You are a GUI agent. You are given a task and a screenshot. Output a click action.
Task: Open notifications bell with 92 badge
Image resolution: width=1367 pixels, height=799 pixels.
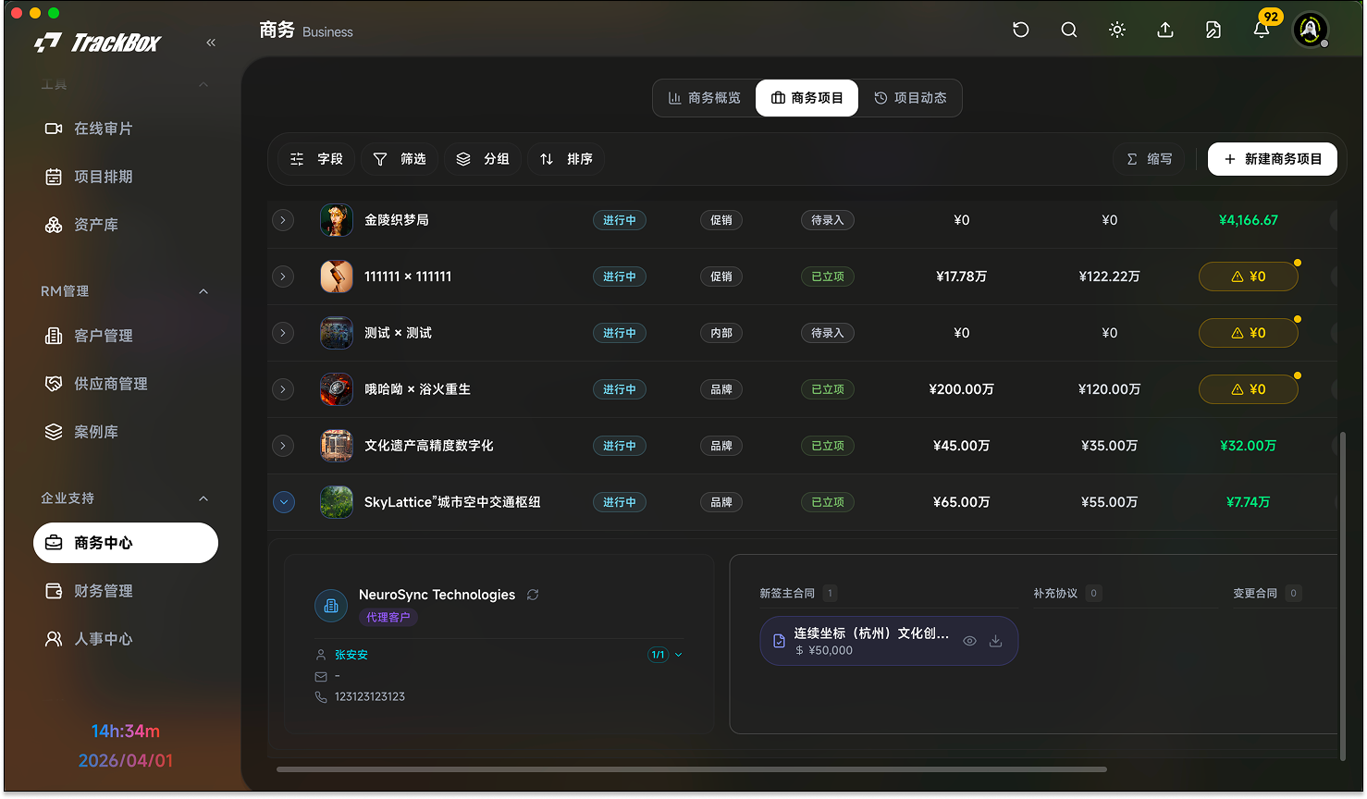(x=1262, y=30)
